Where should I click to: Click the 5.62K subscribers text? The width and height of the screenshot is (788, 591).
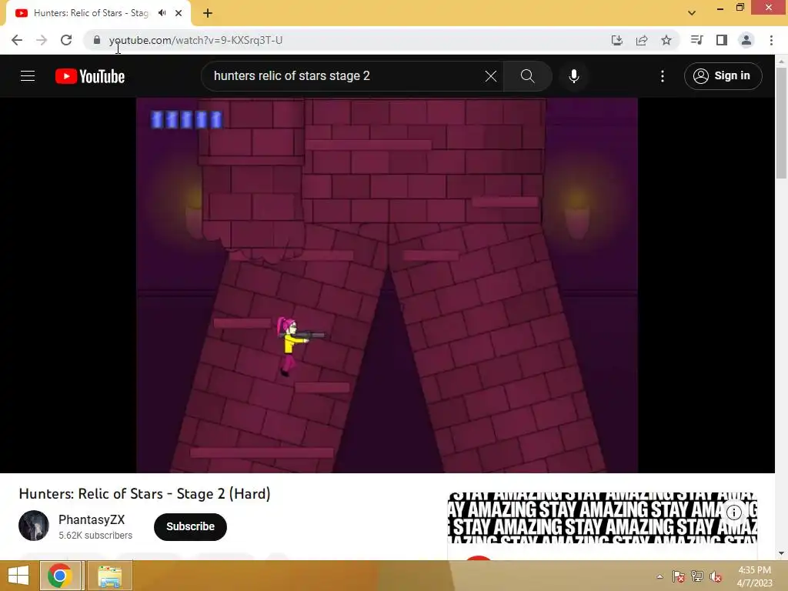click(x=95, y=536)
